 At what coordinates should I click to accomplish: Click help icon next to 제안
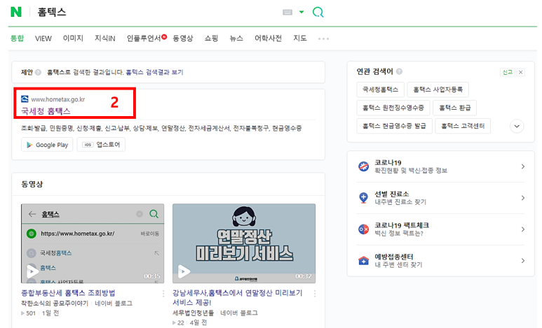pos(38,72)
